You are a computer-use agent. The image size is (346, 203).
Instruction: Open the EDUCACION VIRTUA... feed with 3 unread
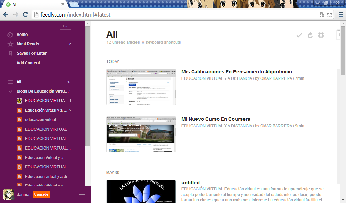coord(46,101)
